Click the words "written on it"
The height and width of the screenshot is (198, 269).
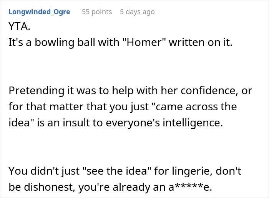coord(201,42)
